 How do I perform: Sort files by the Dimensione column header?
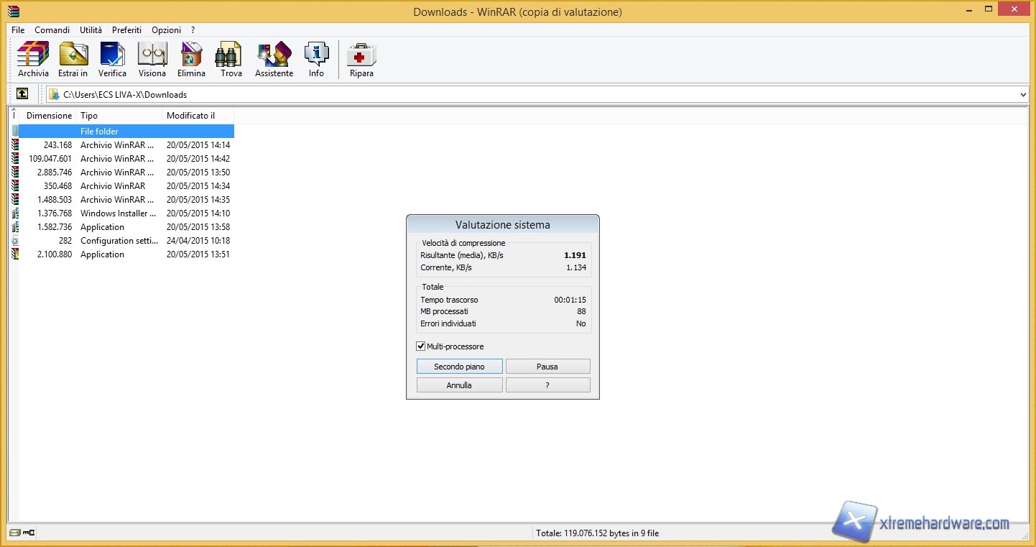(x=49, y=115)
